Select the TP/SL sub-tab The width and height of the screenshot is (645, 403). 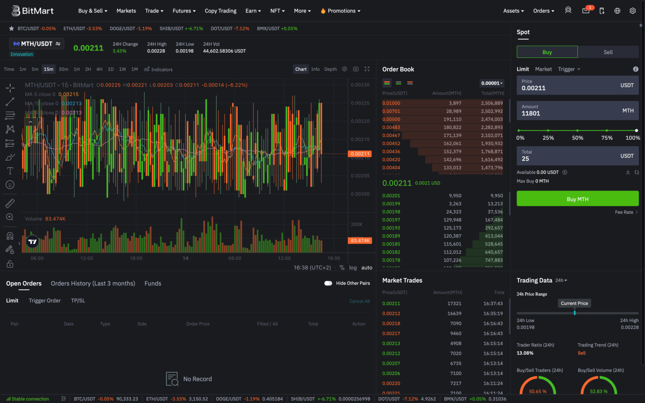(78, 301)
